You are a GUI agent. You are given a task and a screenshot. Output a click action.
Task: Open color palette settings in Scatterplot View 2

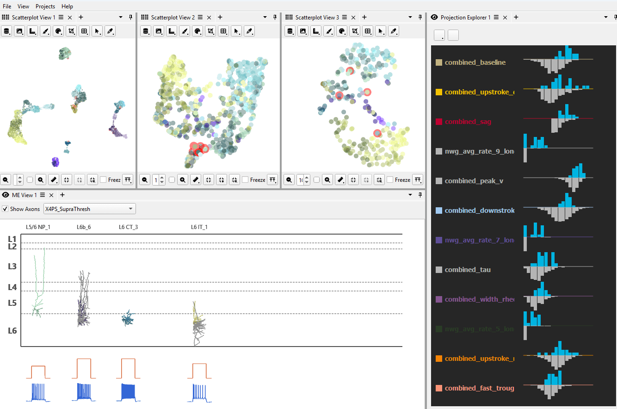[x=197, y=31]
